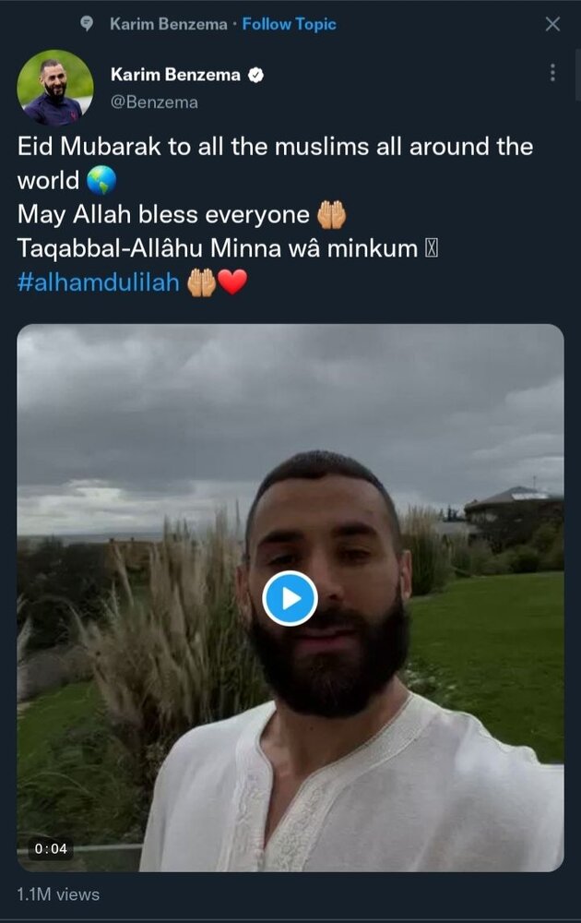Image resolution: width=581 pixels, height=923 pixels.
Task: Click the red heart emoji
Action: (x=232, y=282)
